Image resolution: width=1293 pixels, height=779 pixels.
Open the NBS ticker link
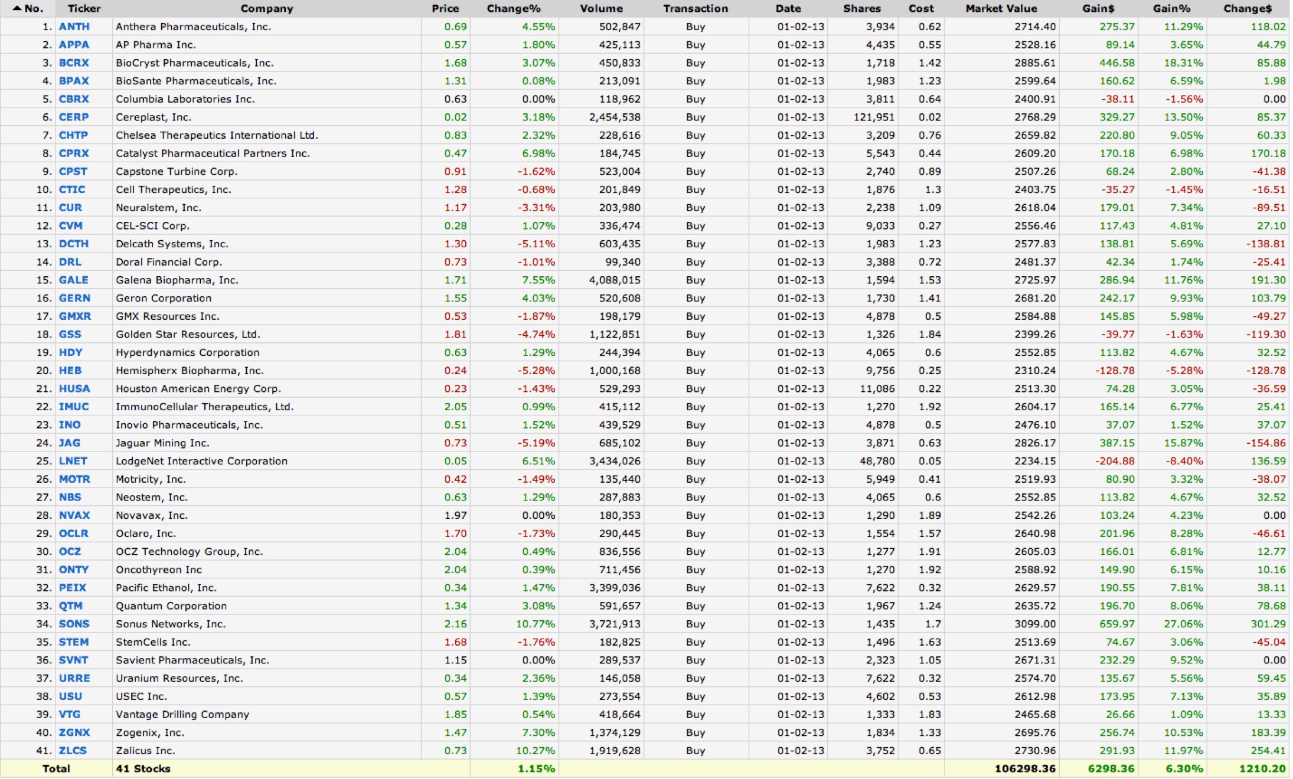point(70,497)
